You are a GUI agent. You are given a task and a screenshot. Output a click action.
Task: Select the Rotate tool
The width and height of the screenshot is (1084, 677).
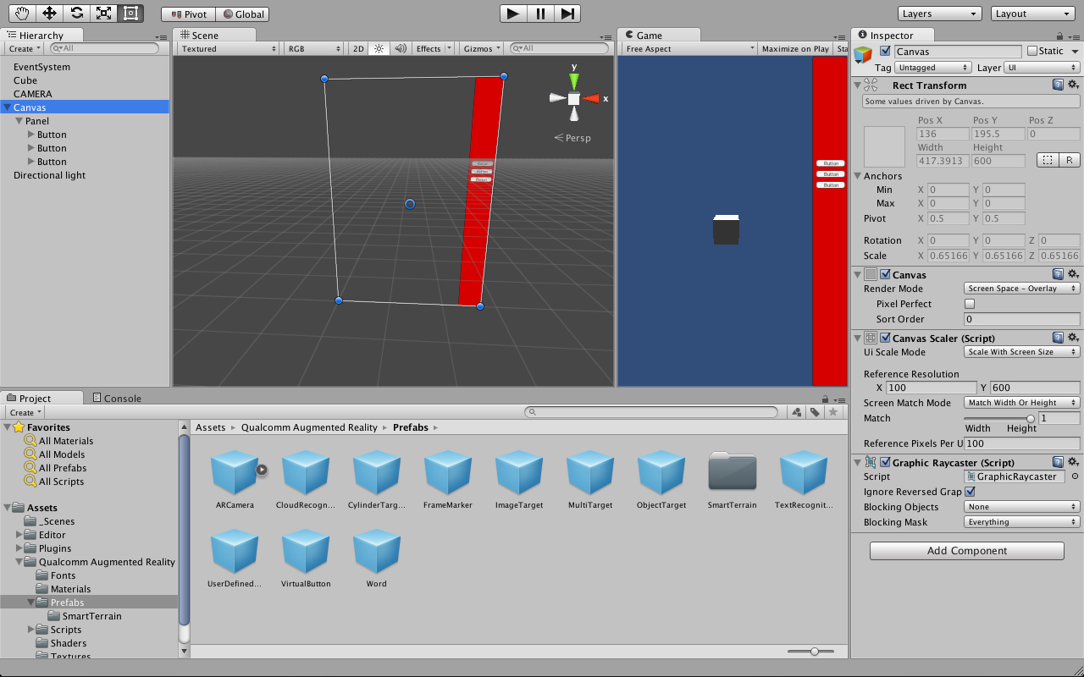click(76, 13)
